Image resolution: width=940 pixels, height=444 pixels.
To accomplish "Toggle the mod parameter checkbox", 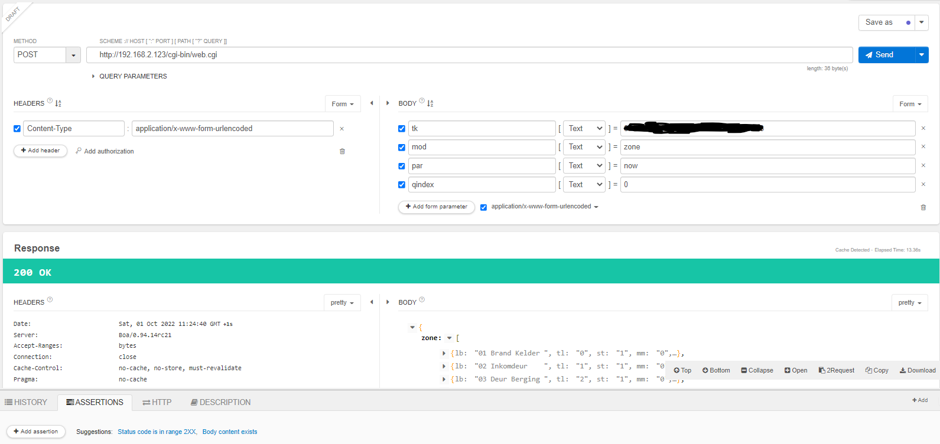I will [402, 148].
